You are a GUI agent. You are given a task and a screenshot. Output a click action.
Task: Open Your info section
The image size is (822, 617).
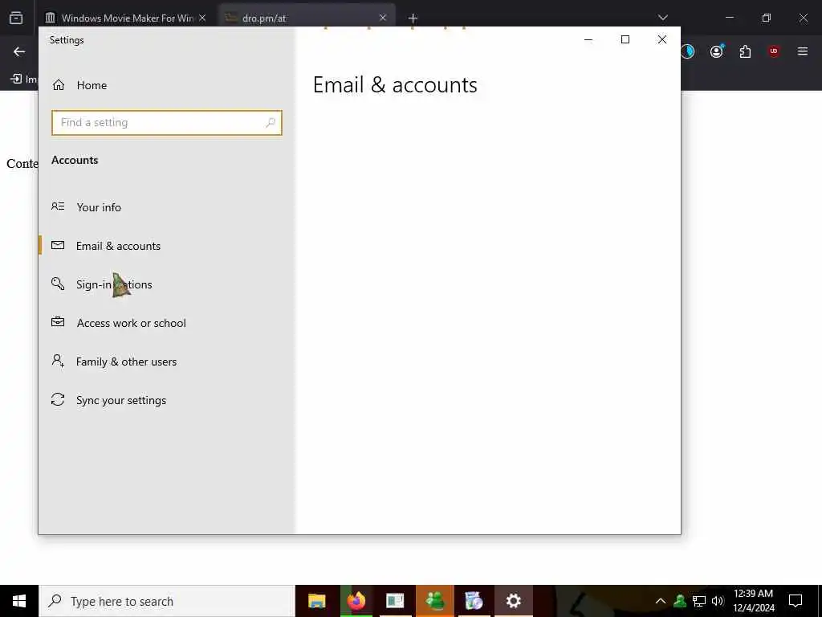[167, 207]
